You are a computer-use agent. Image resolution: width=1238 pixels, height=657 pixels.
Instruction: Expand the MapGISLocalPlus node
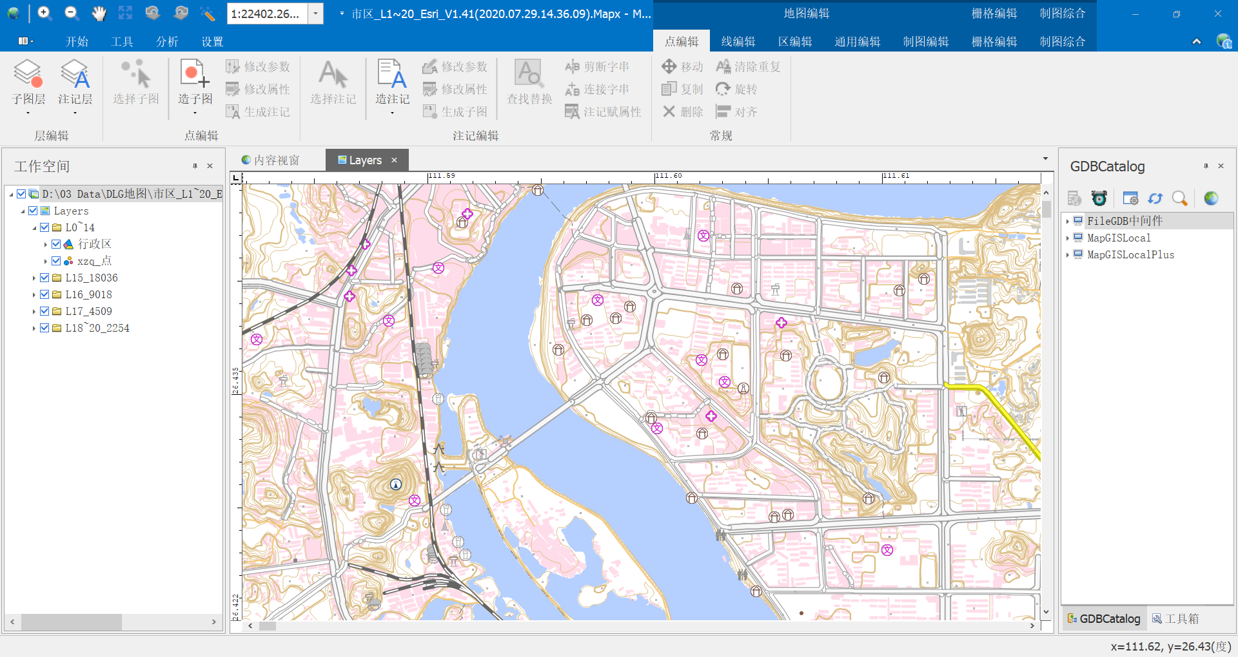point(1068,255)
